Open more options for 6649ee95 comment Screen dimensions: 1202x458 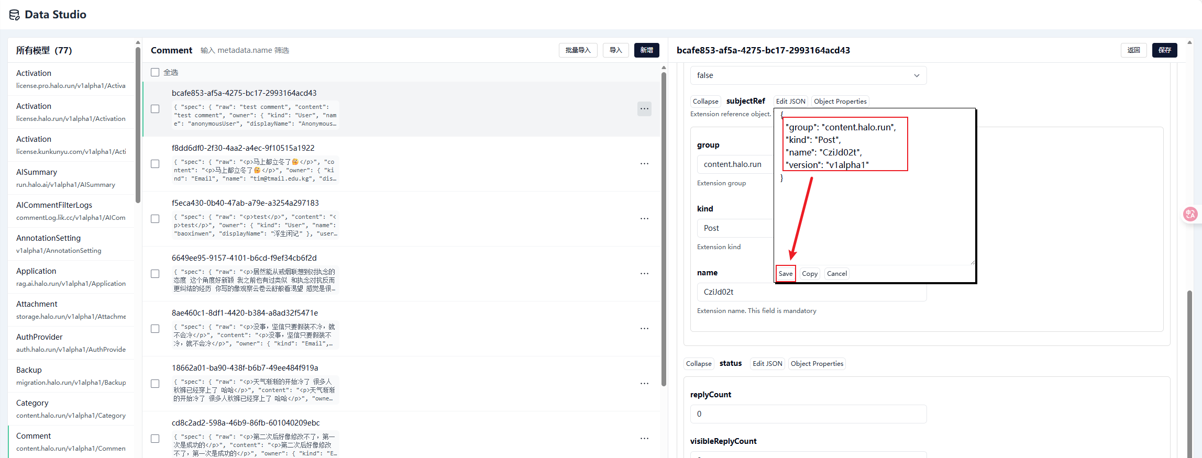point(644,274)
